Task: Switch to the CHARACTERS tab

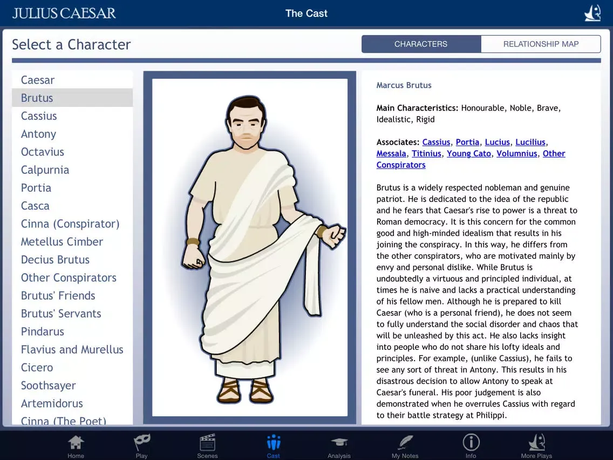Action: coord(421,44)
